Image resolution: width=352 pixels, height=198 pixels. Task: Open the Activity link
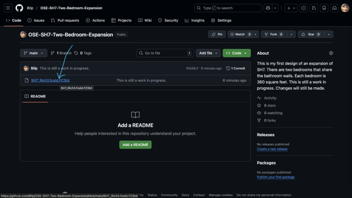click(267, 98)
